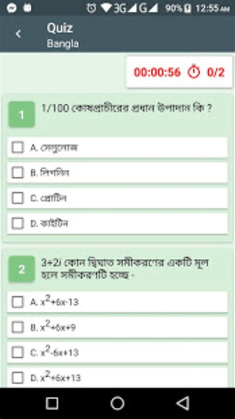The width and height of the screenshot is (235, 419).
Task: Tap the green question number 2 badge
Action: pos(22,269)
